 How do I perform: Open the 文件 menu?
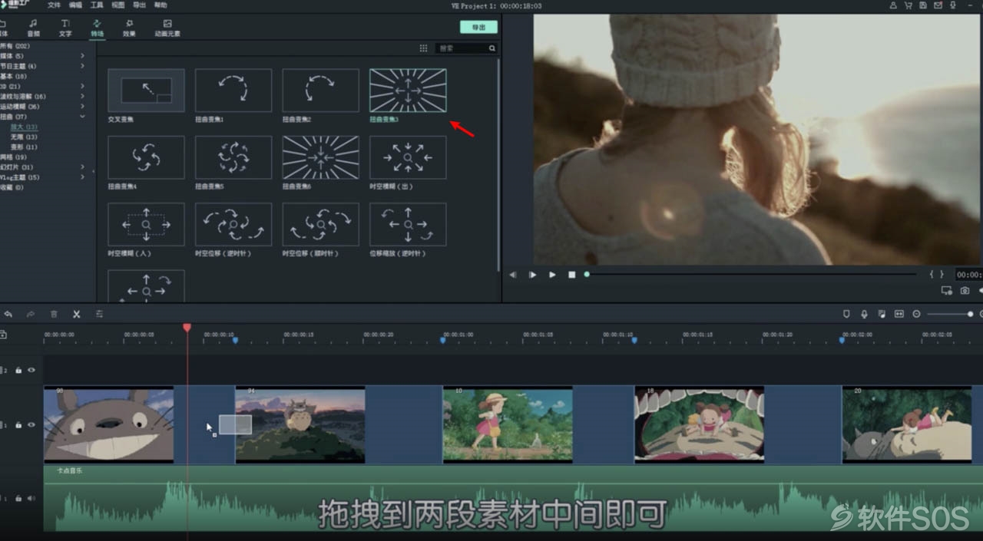point(54,5)
